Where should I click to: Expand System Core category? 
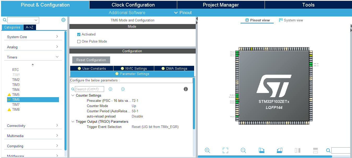[33, 37]
